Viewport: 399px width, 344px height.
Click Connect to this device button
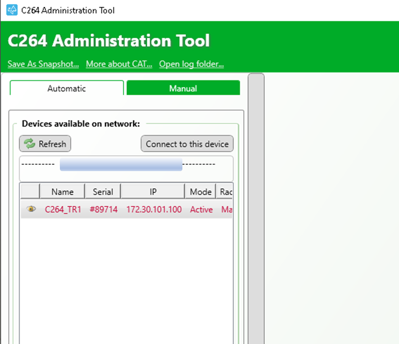(x=187, y=144)
